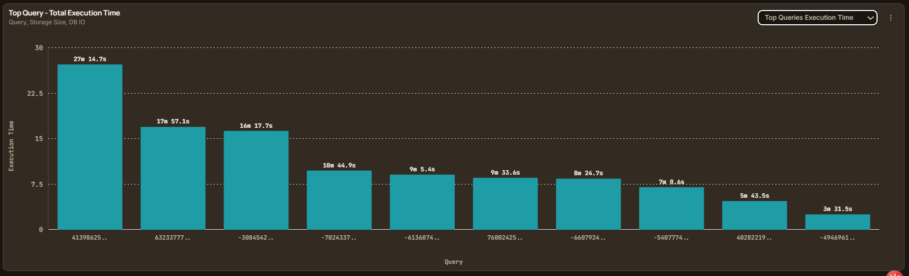Click the 22.5 y-axis tick label
909x276 pixels.
pos(36,94)
